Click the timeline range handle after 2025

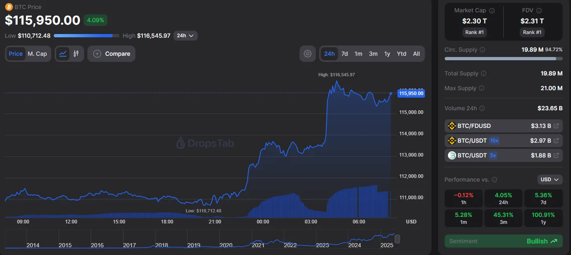397,239
